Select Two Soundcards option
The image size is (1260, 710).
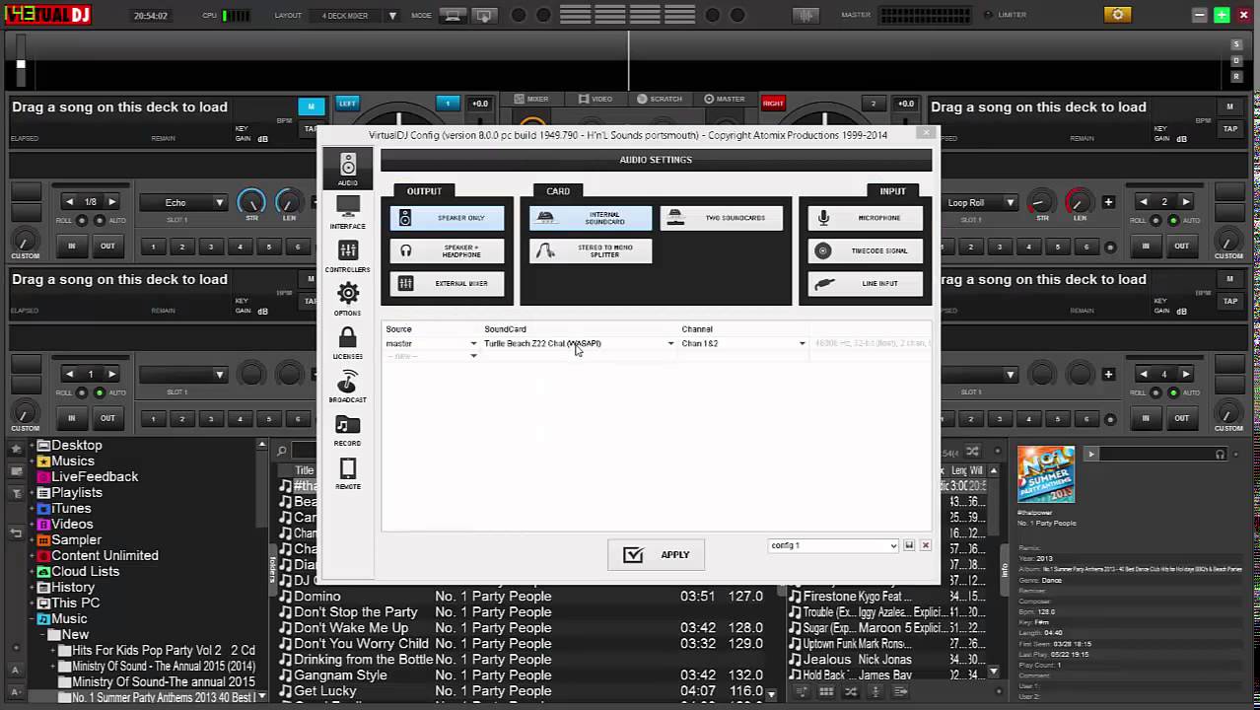pos(722,218)
